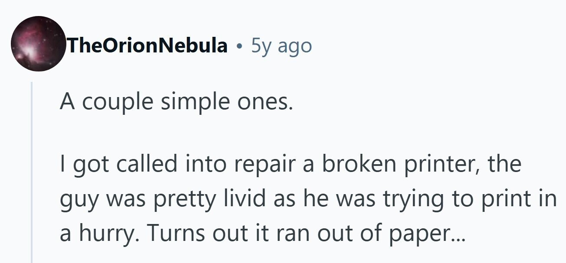
Task: Click TheOrionNebula's nebula avatar image
Action: [38, 44]
